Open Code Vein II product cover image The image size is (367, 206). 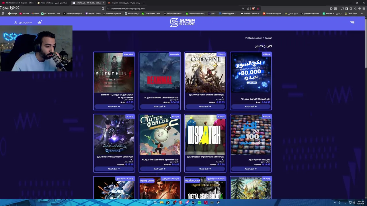tap(205, 73)
